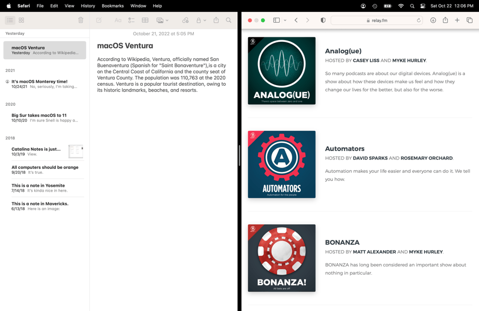Click the collaboration link icon in Notes
479x311 pixels.
pos(185,20)
